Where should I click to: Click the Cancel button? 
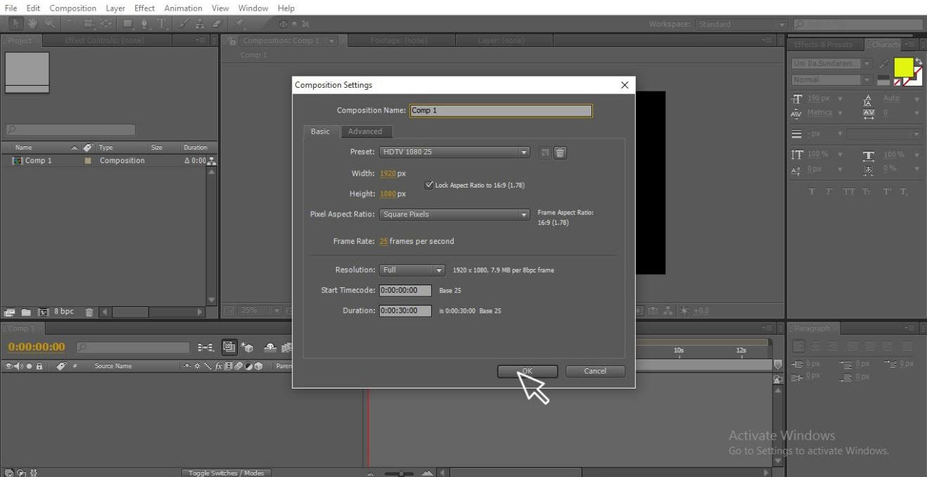pos(594,371)
